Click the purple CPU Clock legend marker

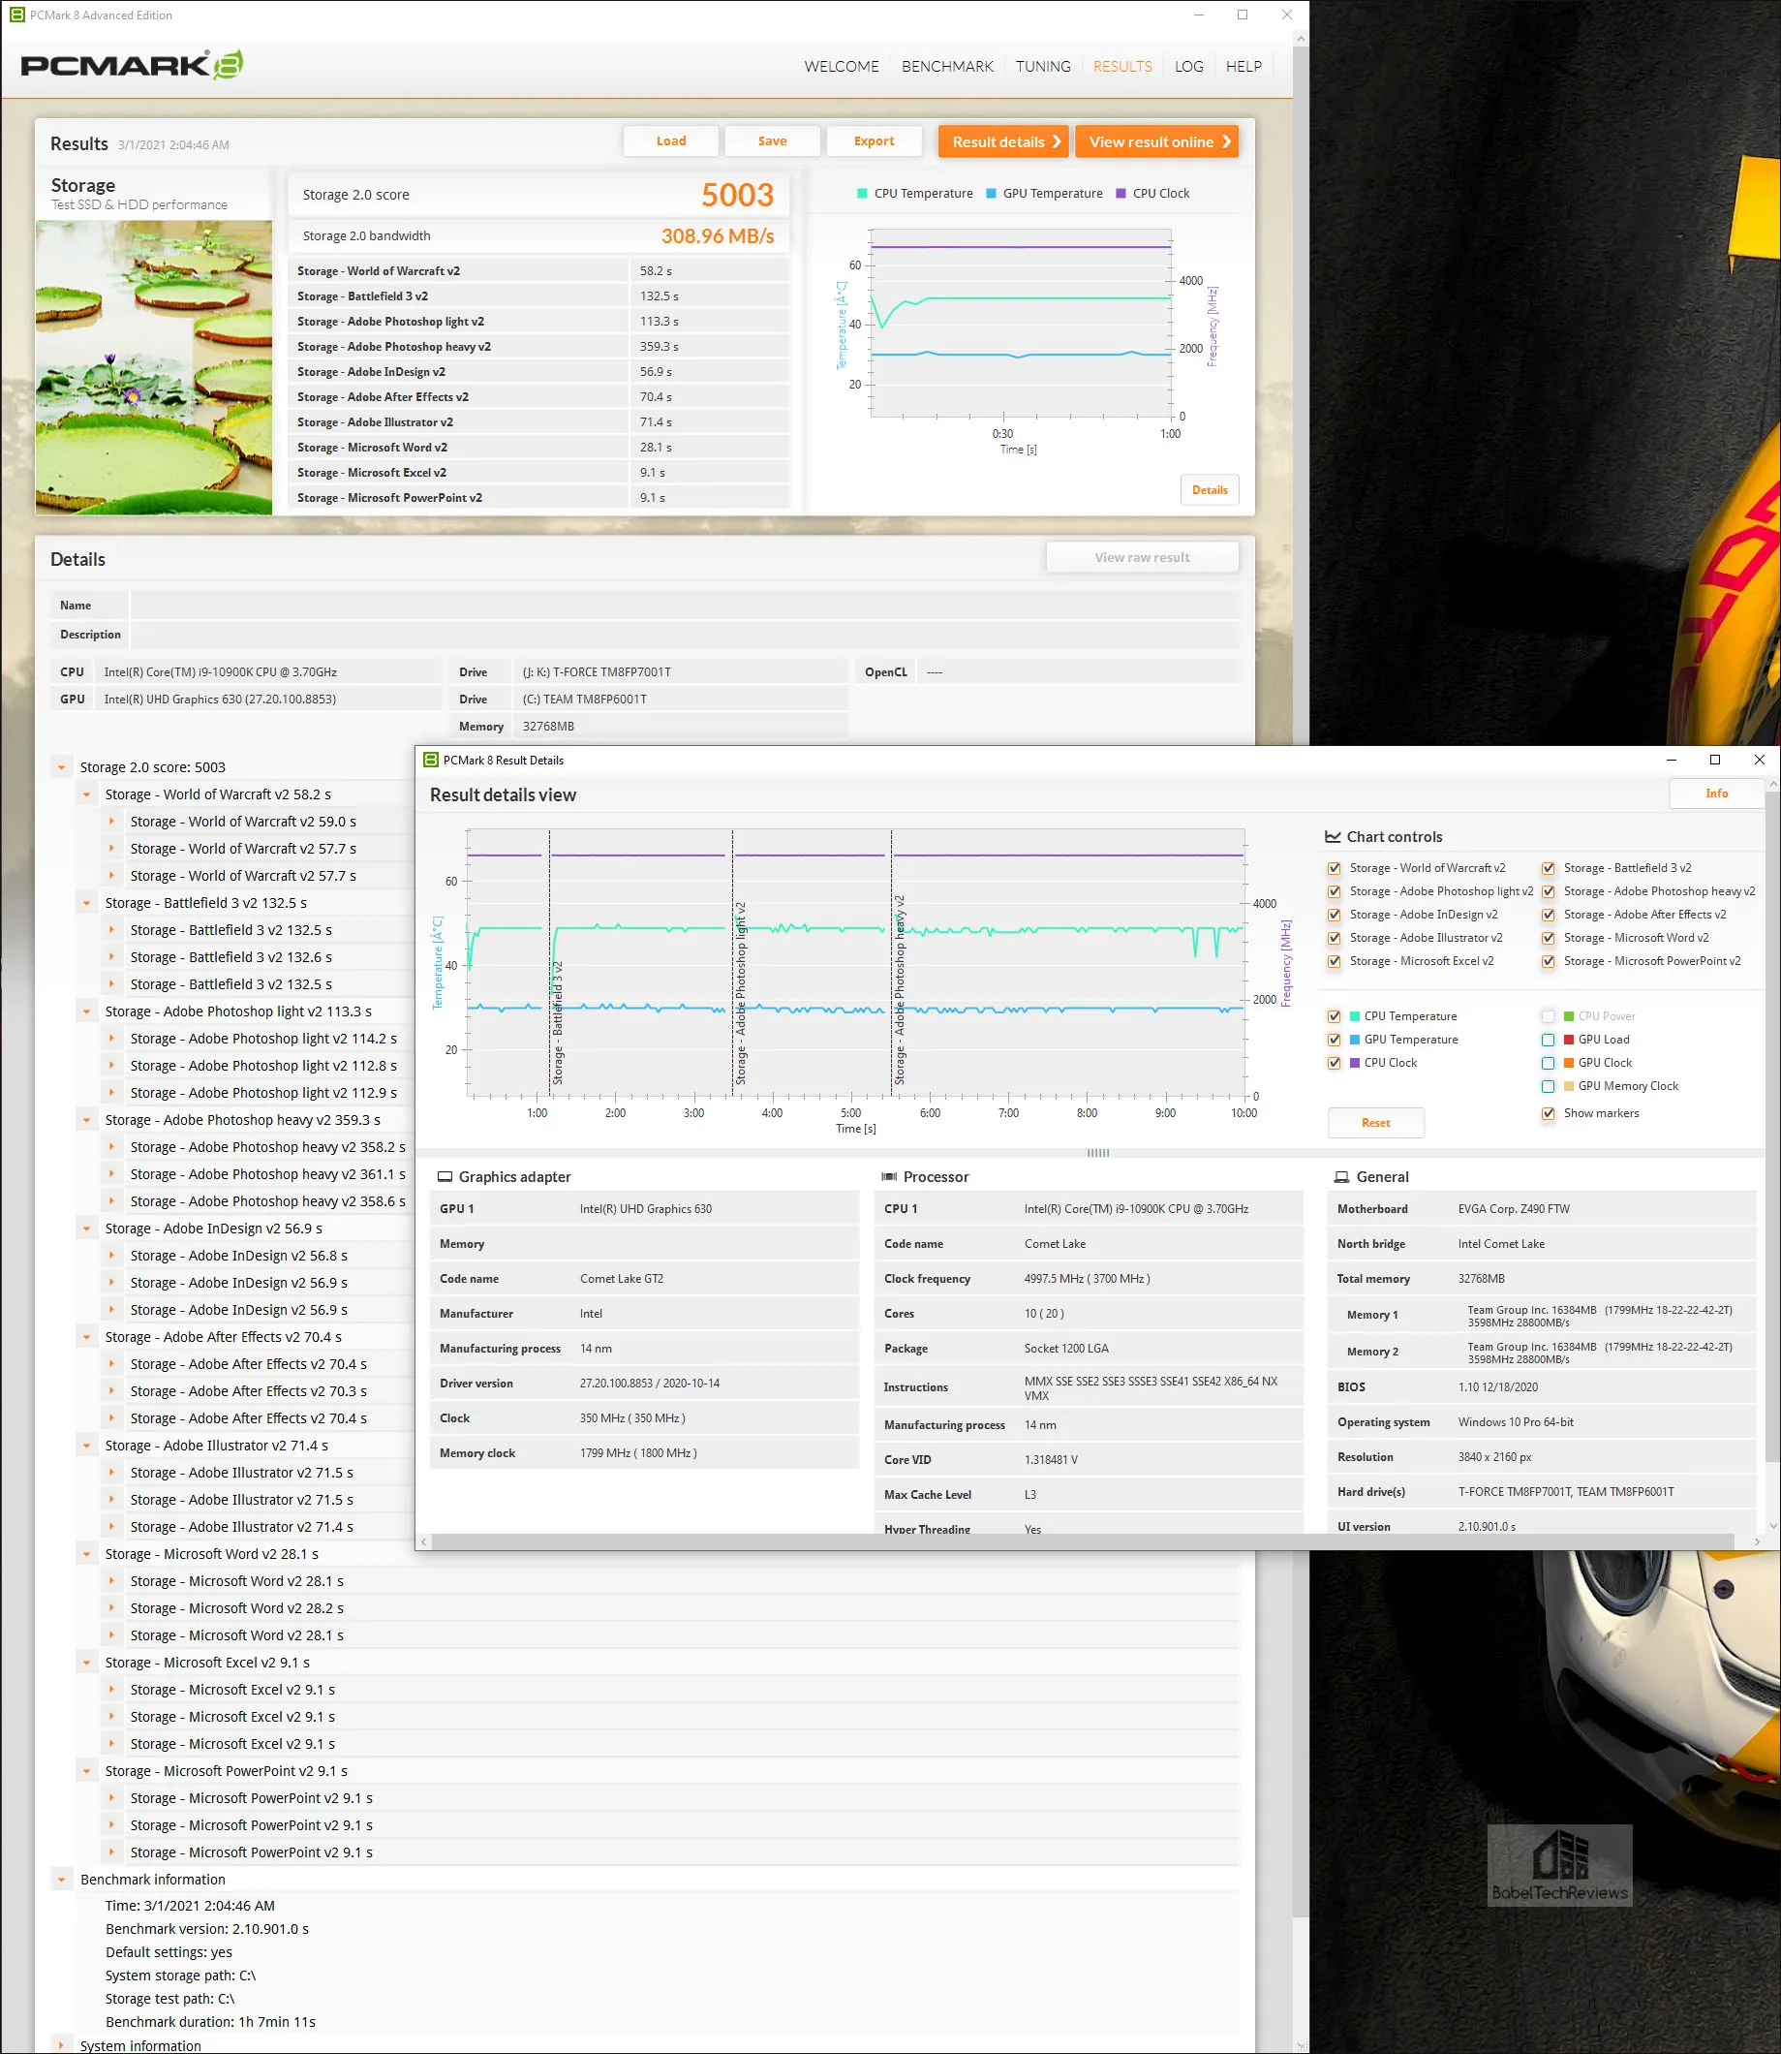pos(1121,194)
